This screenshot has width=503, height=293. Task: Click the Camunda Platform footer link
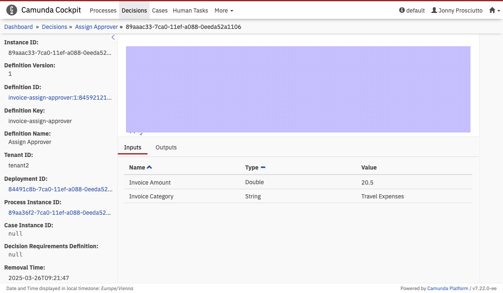point(448,288)
